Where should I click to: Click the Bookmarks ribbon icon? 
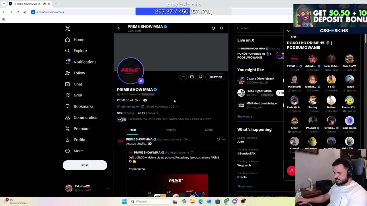click(x=67, y=106)
